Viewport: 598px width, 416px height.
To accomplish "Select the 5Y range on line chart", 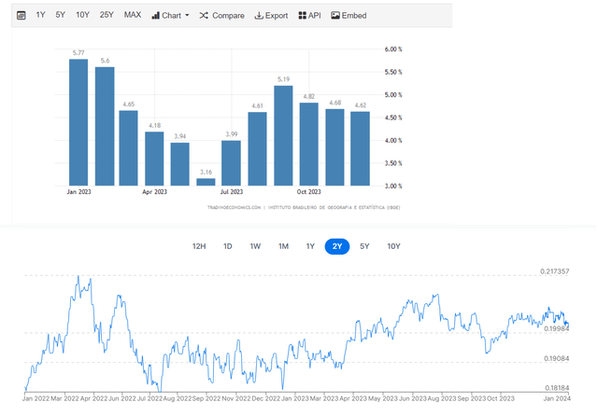I will coord(364,246).
